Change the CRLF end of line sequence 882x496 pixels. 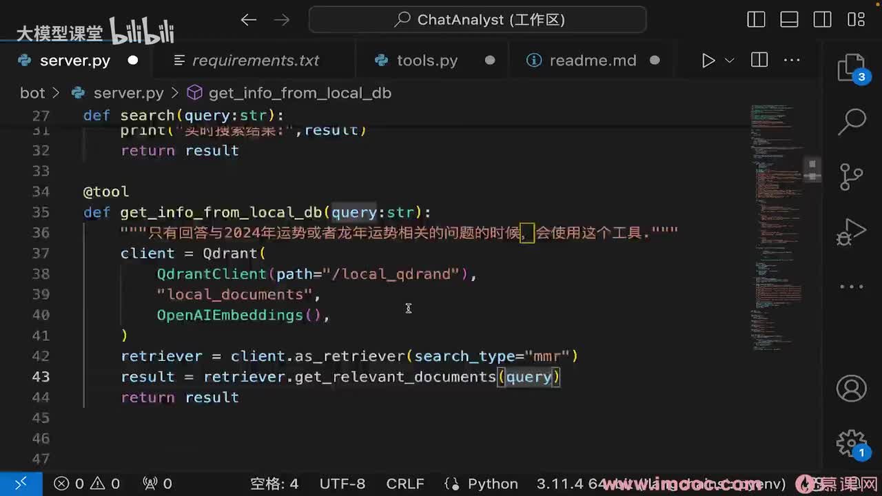pyautogui.click(x=405, y=484)
